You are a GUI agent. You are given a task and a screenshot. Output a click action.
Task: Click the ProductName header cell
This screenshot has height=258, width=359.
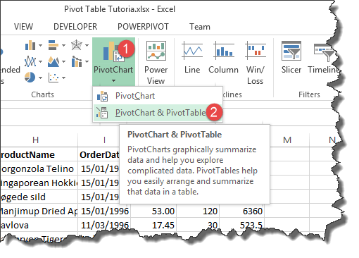point(39,154)
